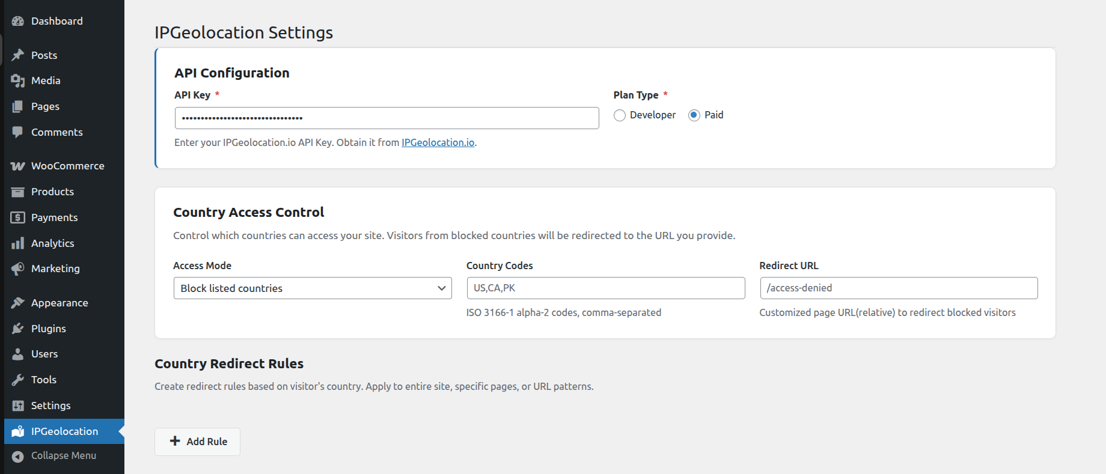Click the Media library icon

tap(17, 81)
